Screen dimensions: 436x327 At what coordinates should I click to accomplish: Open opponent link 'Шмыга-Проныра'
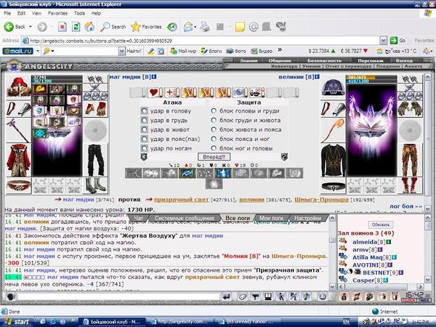[x=321, y=200]
